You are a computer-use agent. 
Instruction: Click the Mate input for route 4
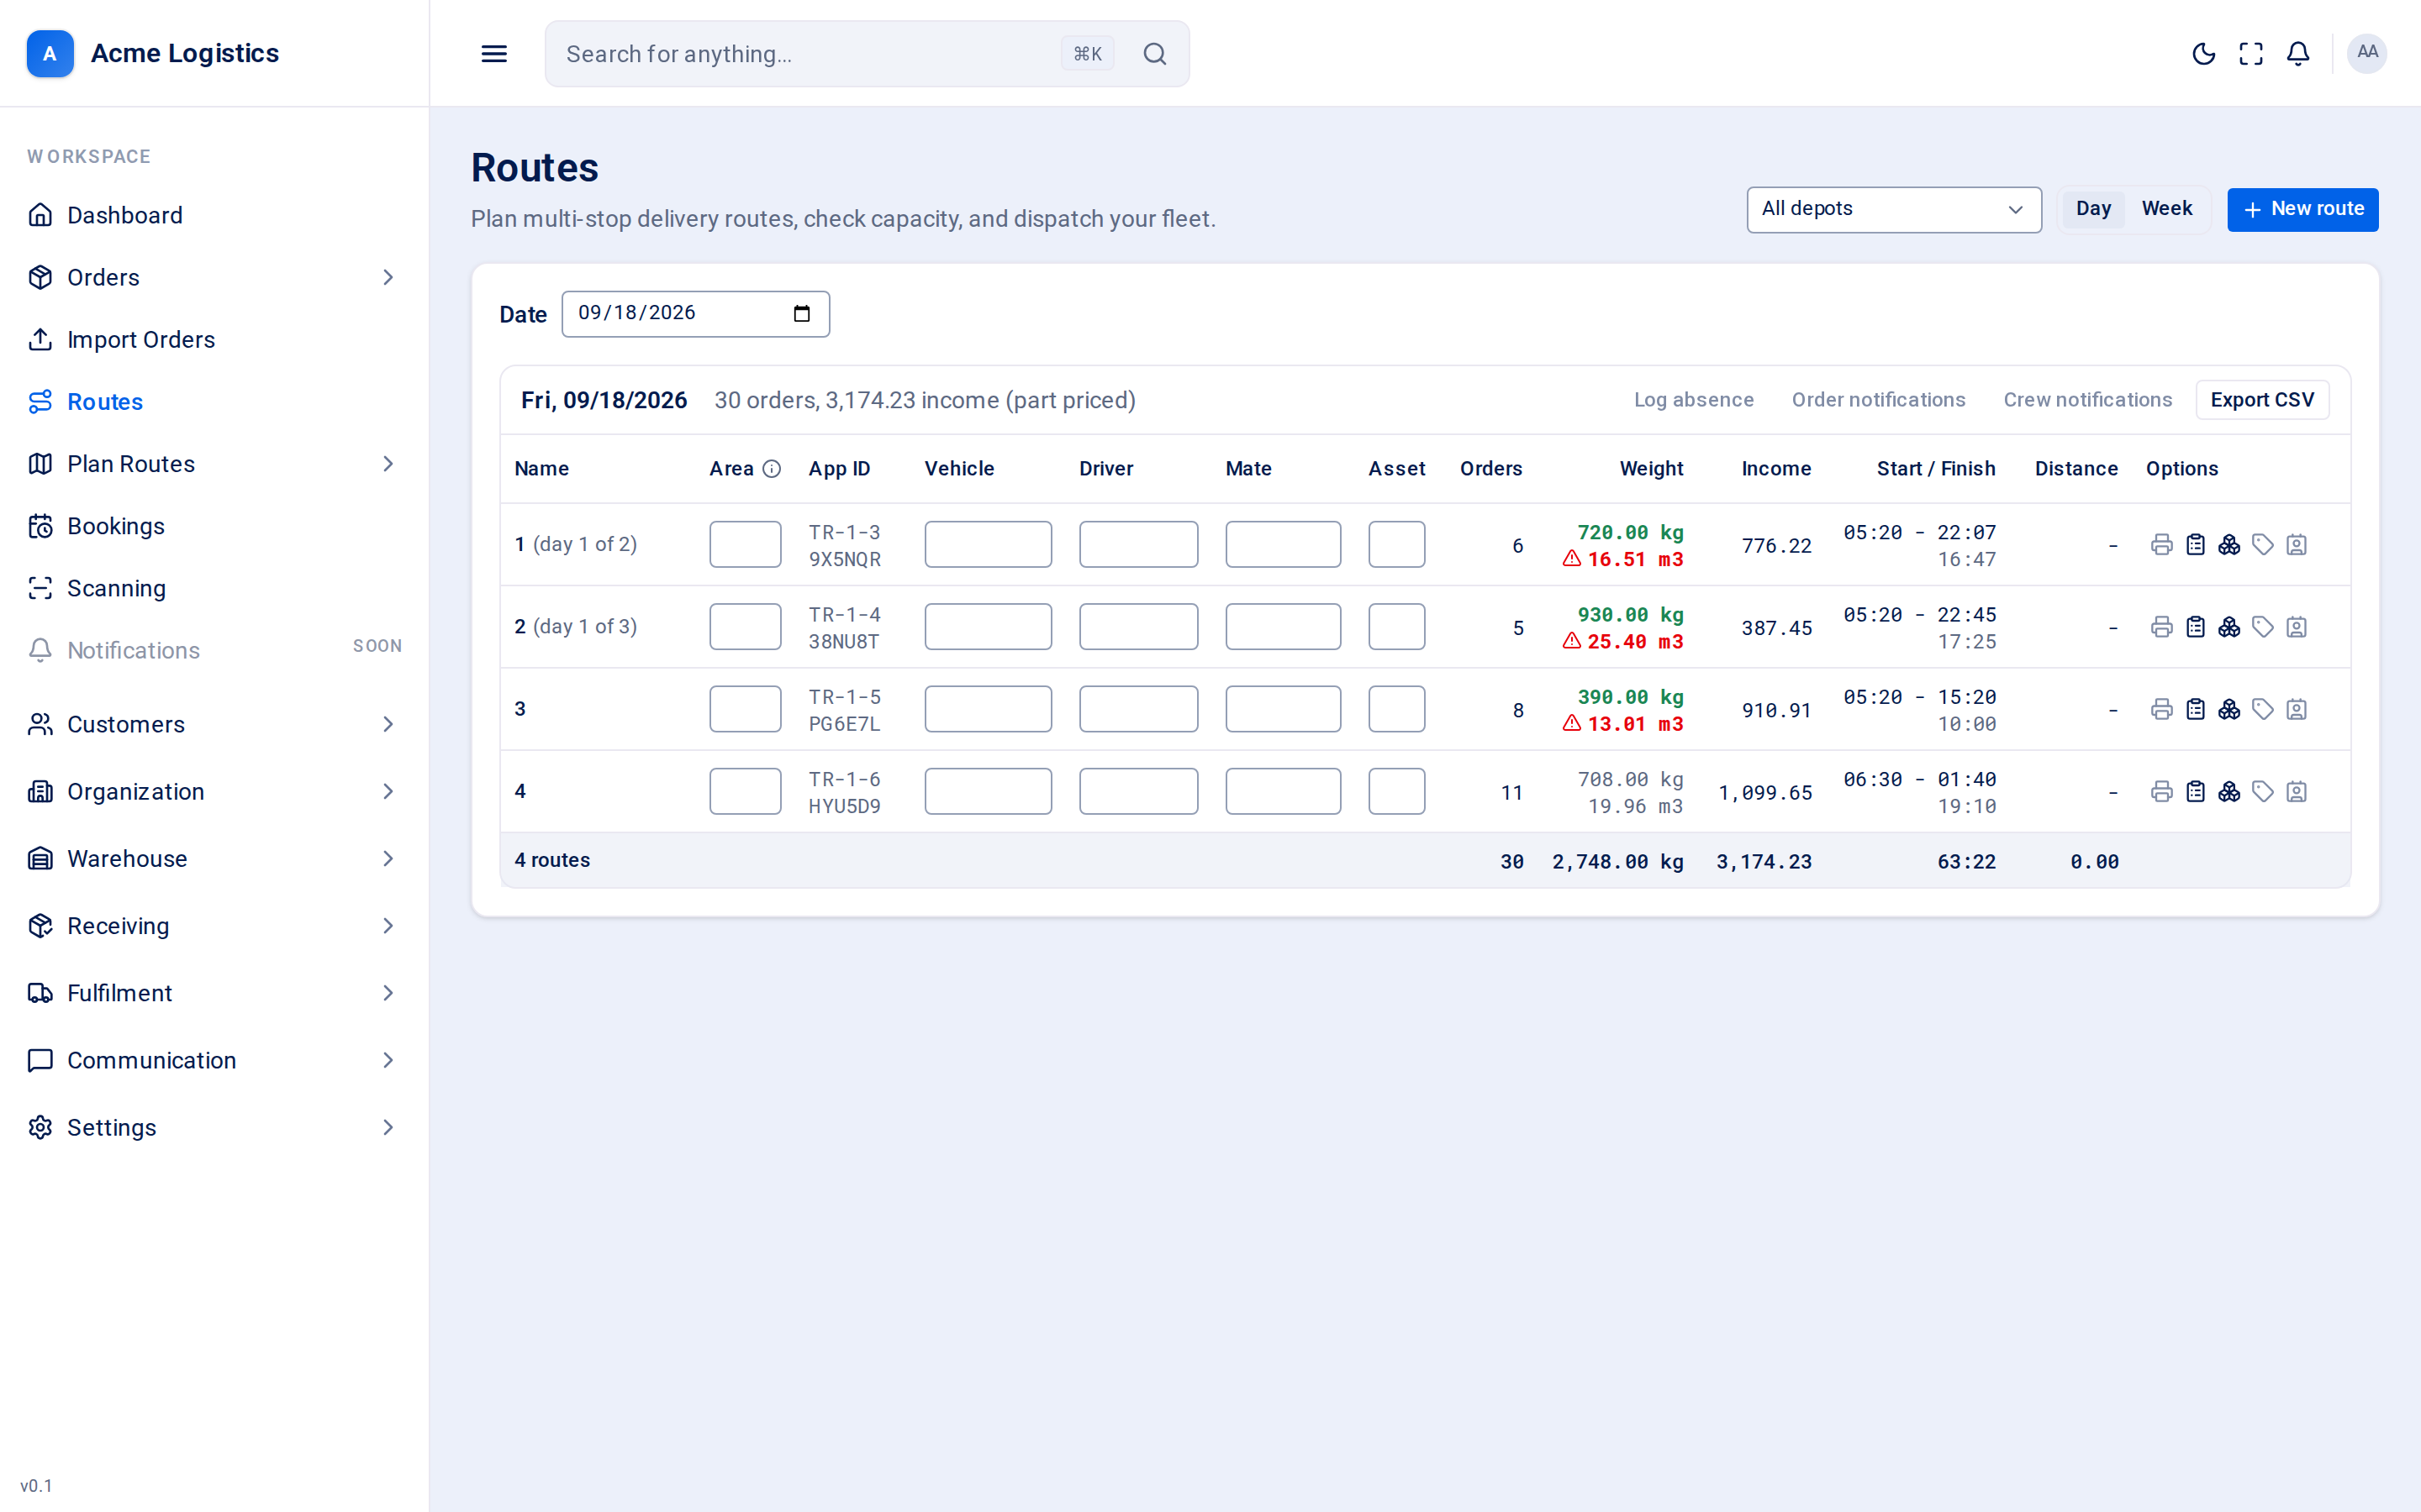point(1283,792)
